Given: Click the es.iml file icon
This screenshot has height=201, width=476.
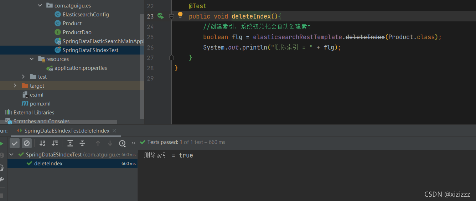Looking at the screenshot, I should (x=25, y=95).
